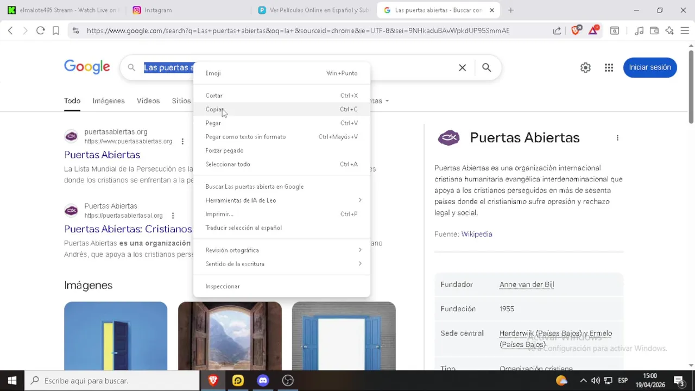Select Buscar Las puertas abierta en Google
The height and width of the screenshot is (391, 695).
point(282,187)
